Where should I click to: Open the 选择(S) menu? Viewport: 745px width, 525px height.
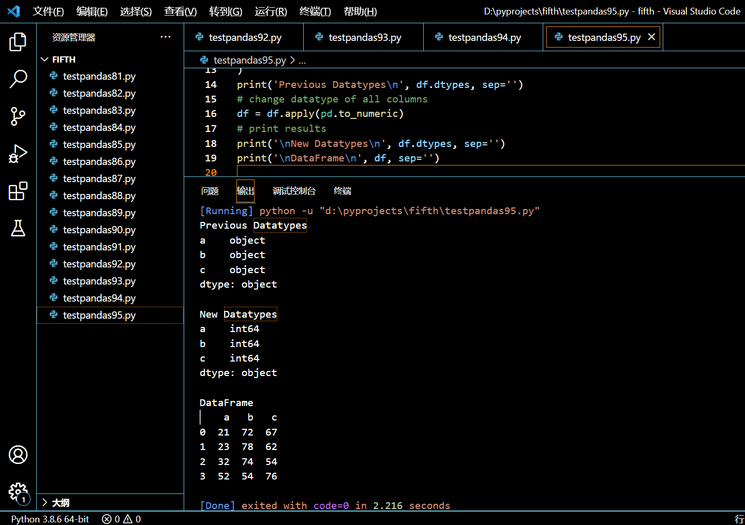136,11
